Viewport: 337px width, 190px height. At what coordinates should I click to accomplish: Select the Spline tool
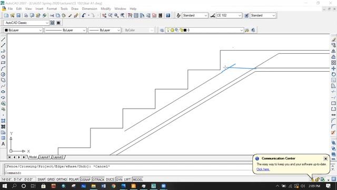[3, 86]
